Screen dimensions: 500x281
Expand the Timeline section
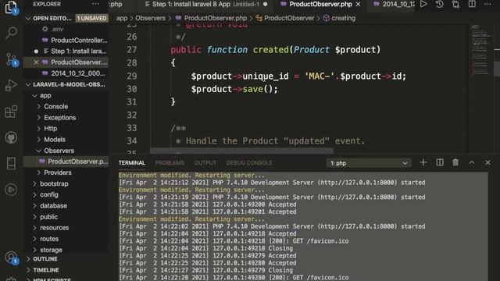click(x=28, y=270)
